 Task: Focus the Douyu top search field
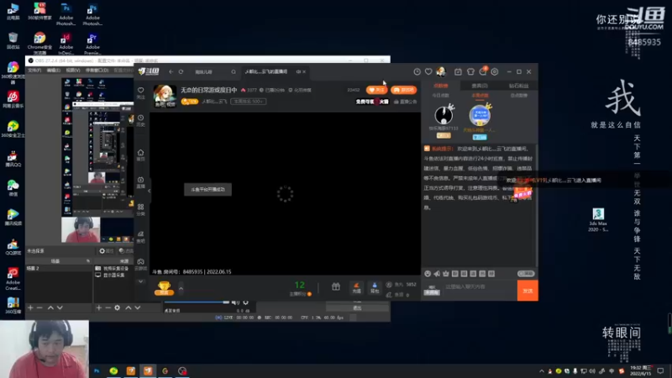213,72
